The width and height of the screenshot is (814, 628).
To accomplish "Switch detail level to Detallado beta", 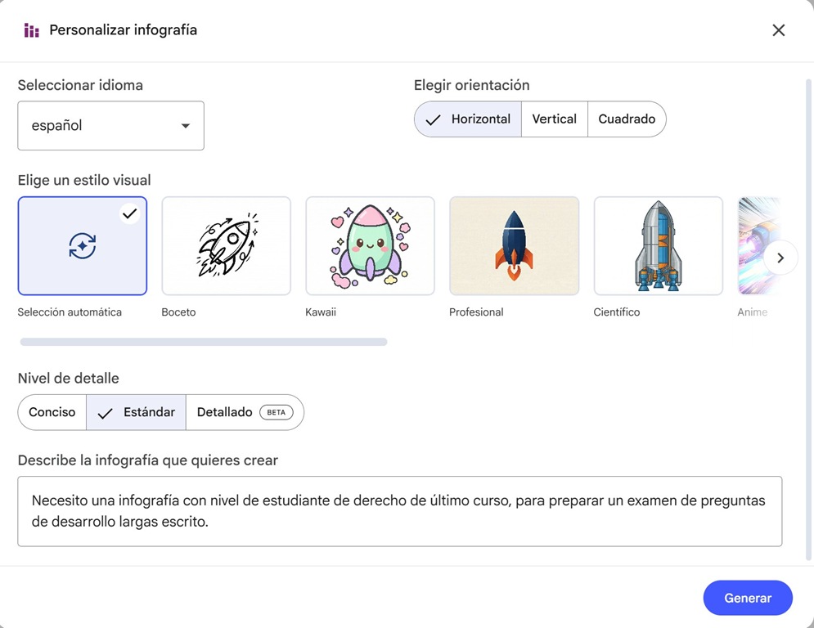I will [245, 412].
